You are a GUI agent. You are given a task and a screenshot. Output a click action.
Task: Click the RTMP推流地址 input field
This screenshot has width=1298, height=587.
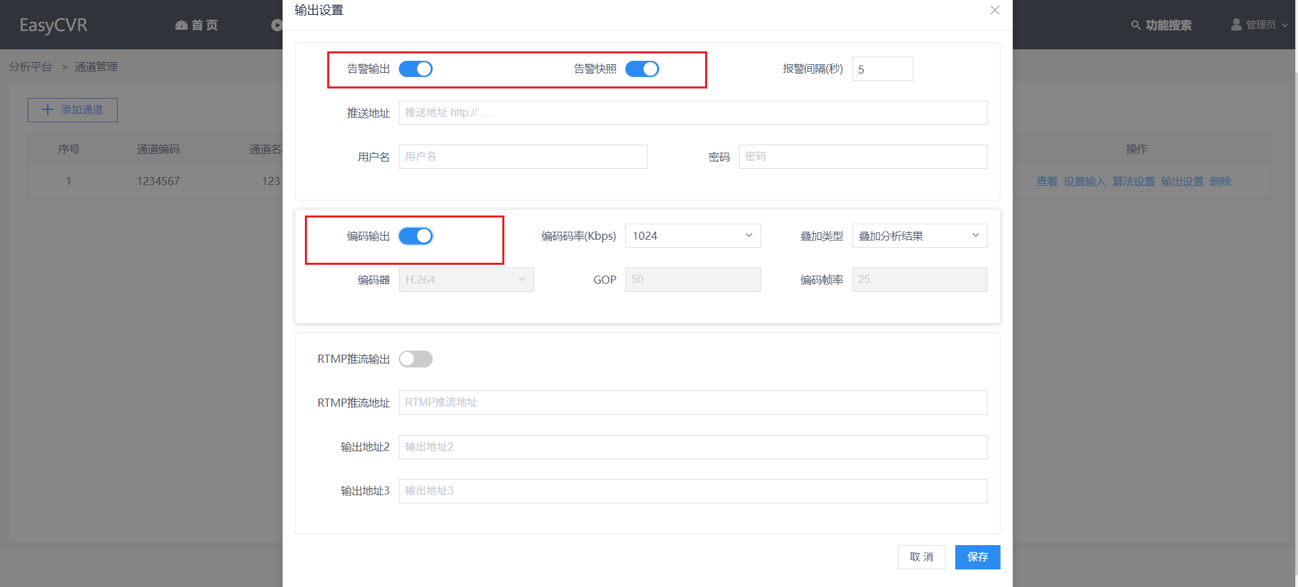(x=693, y=403)
